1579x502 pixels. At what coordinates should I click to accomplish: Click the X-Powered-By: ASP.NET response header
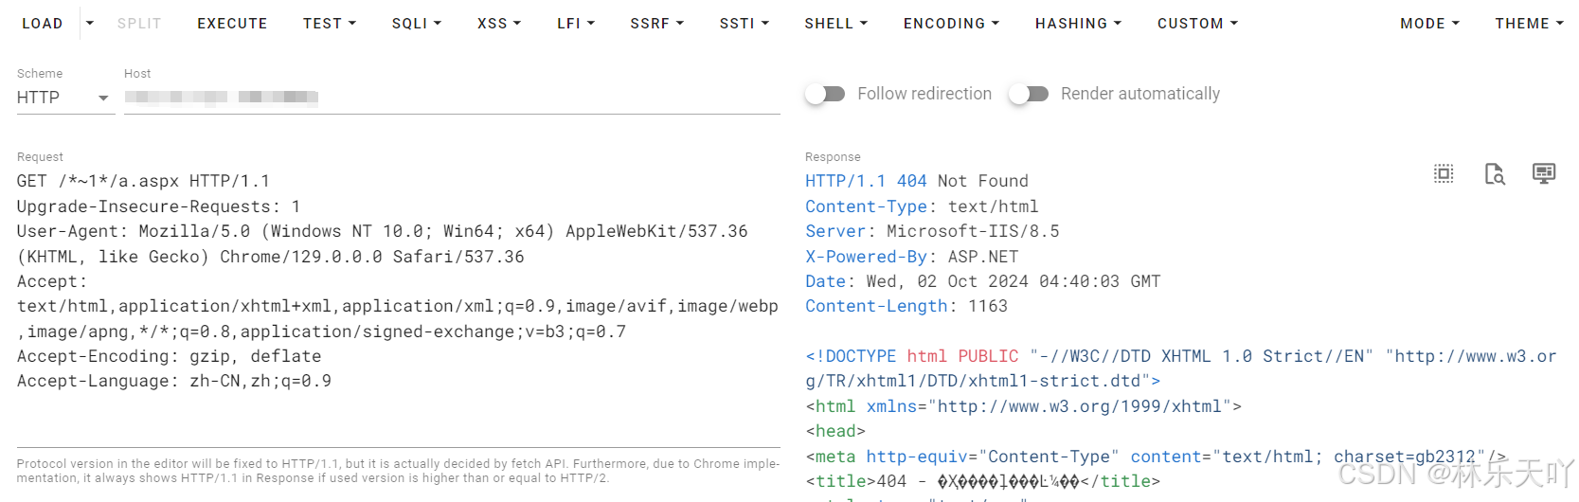pos(912,257)
